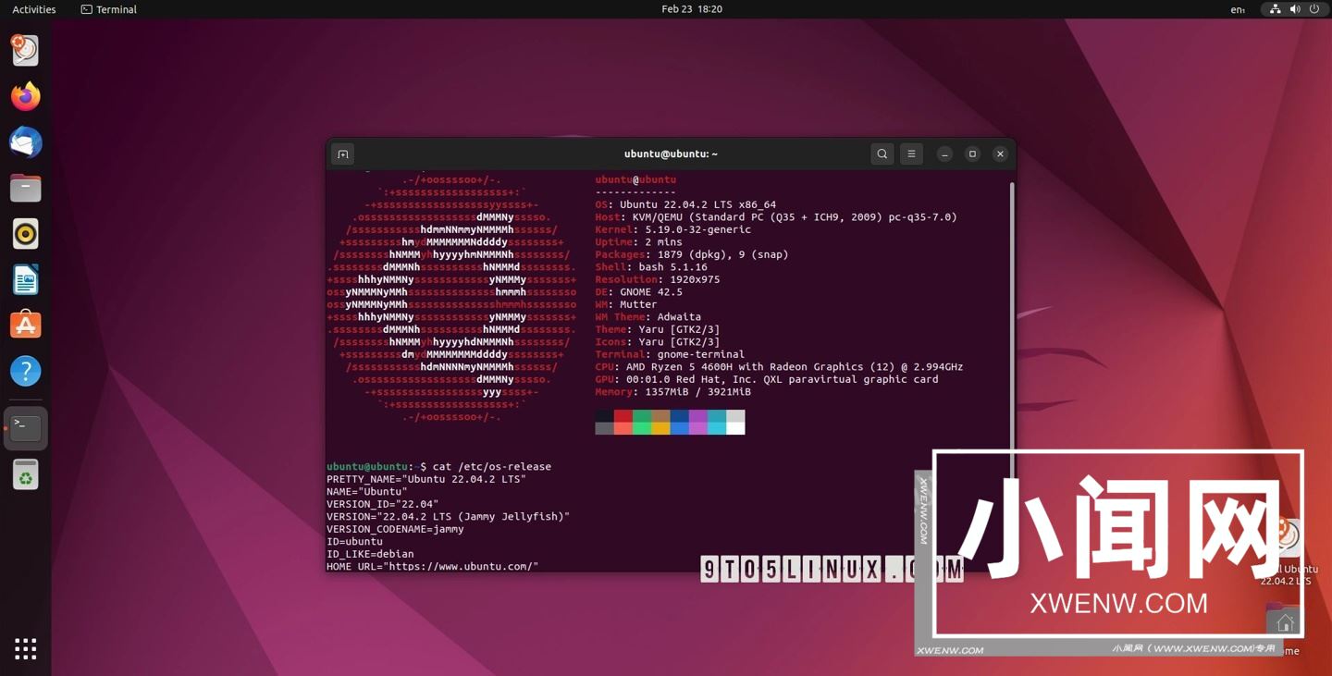This screenshot has width=1332, height=676.
Task: Click the "Memory: 1357MiB / 3921MiB" line
Action: pyautogui.click(x=672, y=392)
